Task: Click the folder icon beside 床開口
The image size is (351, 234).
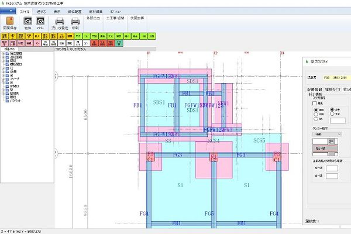Action: click(x=7, y=86)
